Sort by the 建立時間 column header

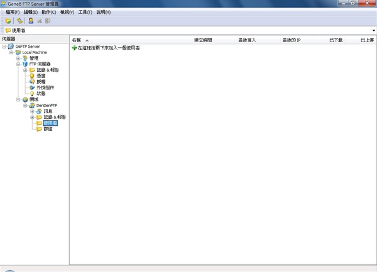[x=214, y=40]
